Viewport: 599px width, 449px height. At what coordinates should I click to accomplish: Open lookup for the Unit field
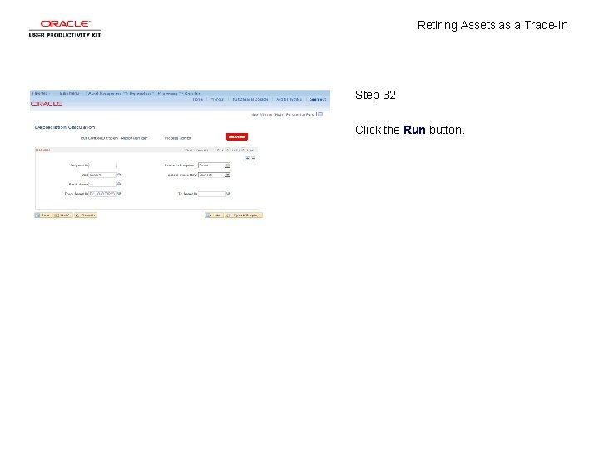pos(119,175)
